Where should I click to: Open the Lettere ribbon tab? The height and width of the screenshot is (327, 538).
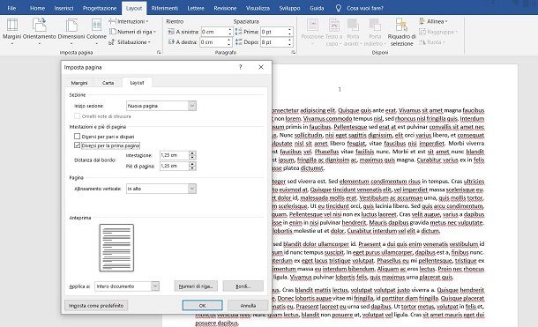(x=196, y=8)
